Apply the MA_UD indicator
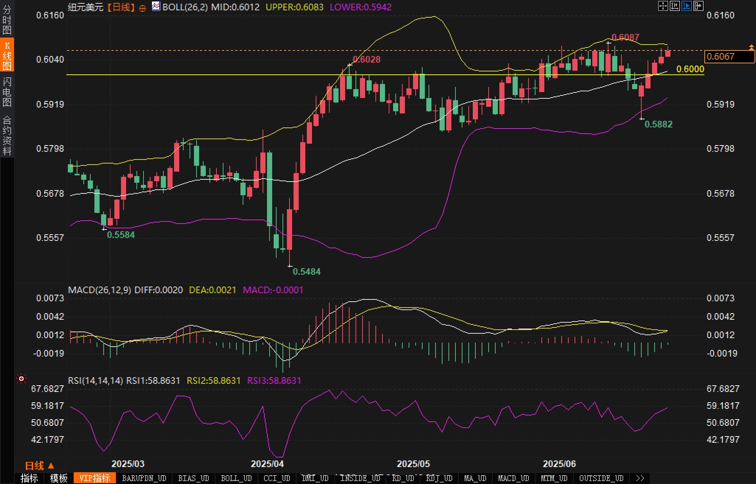 (x=475, y=478)
